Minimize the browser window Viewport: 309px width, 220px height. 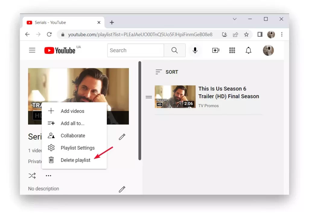tap(250, 19)
